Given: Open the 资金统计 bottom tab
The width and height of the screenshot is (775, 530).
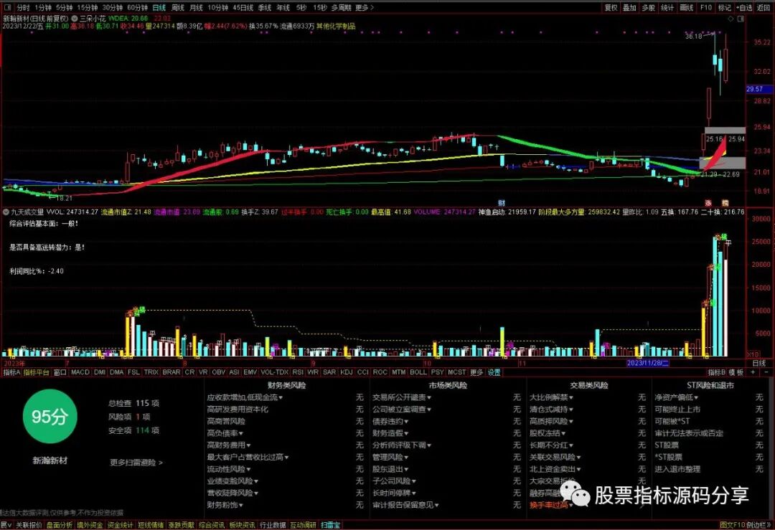Looking at the screenshot, I should 120,525.
